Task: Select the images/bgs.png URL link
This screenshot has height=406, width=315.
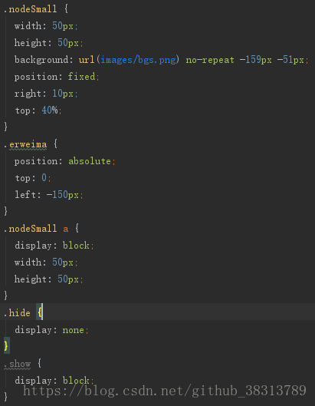Action: (x=139, y=60)
